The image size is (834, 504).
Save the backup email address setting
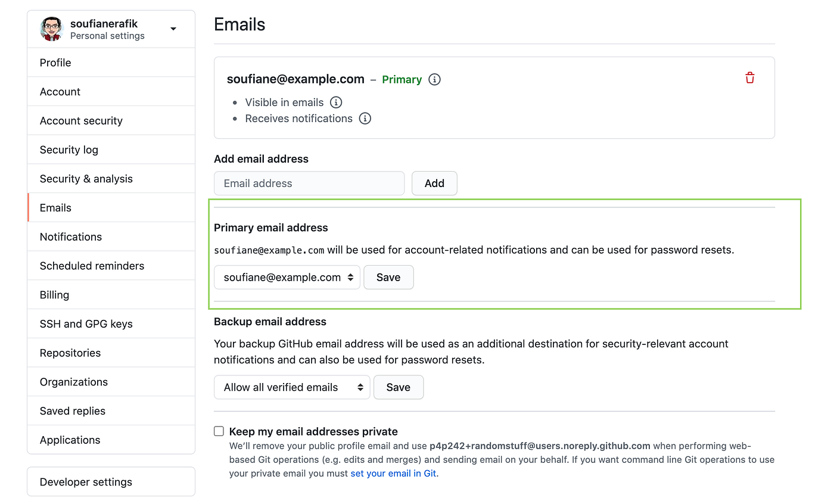coord(399,387)
